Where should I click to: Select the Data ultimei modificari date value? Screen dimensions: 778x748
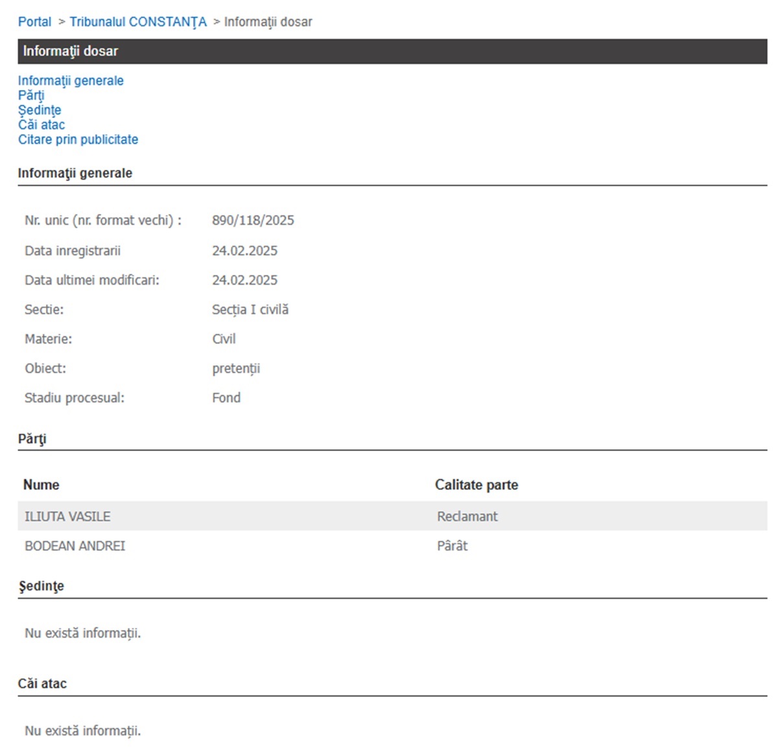(x=244, y=280)
